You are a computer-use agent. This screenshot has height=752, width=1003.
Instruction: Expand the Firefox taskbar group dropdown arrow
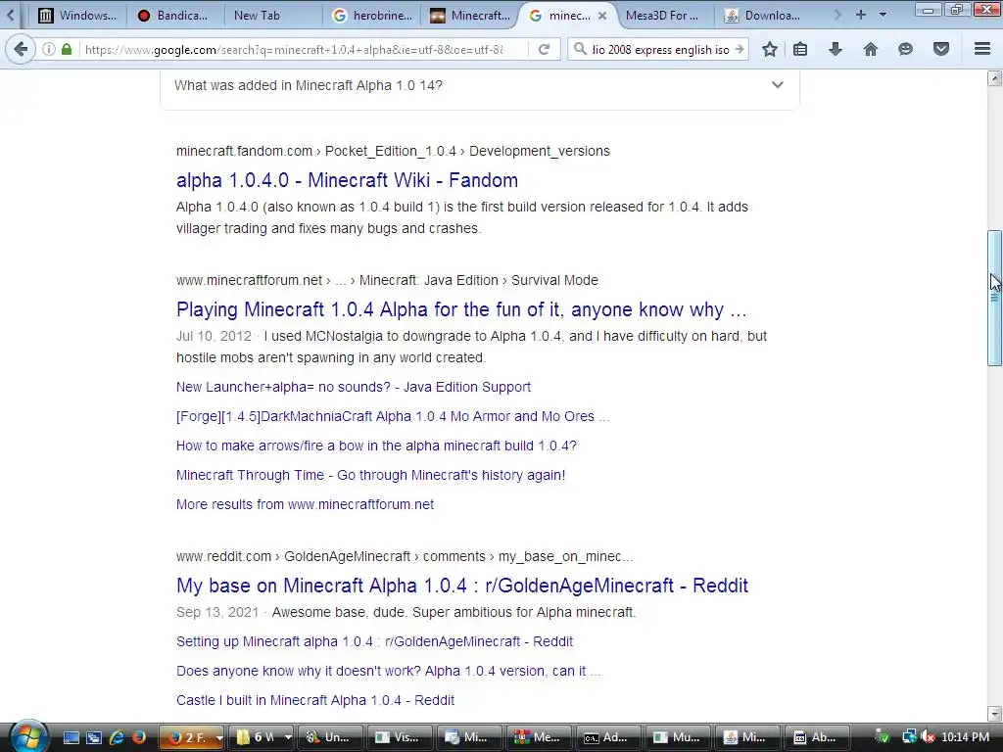(218, 738)
